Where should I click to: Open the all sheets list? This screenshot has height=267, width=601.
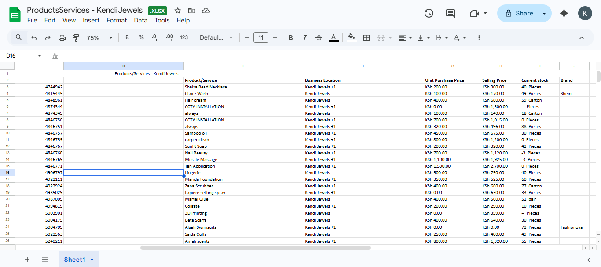click(44, 260)
